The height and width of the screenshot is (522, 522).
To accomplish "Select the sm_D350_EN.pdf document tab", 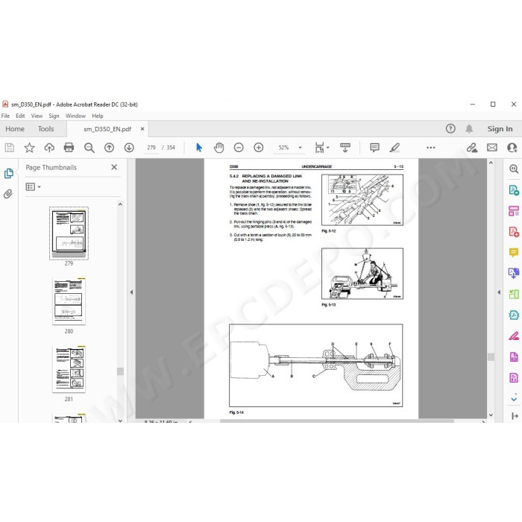I will coord(107,129).
